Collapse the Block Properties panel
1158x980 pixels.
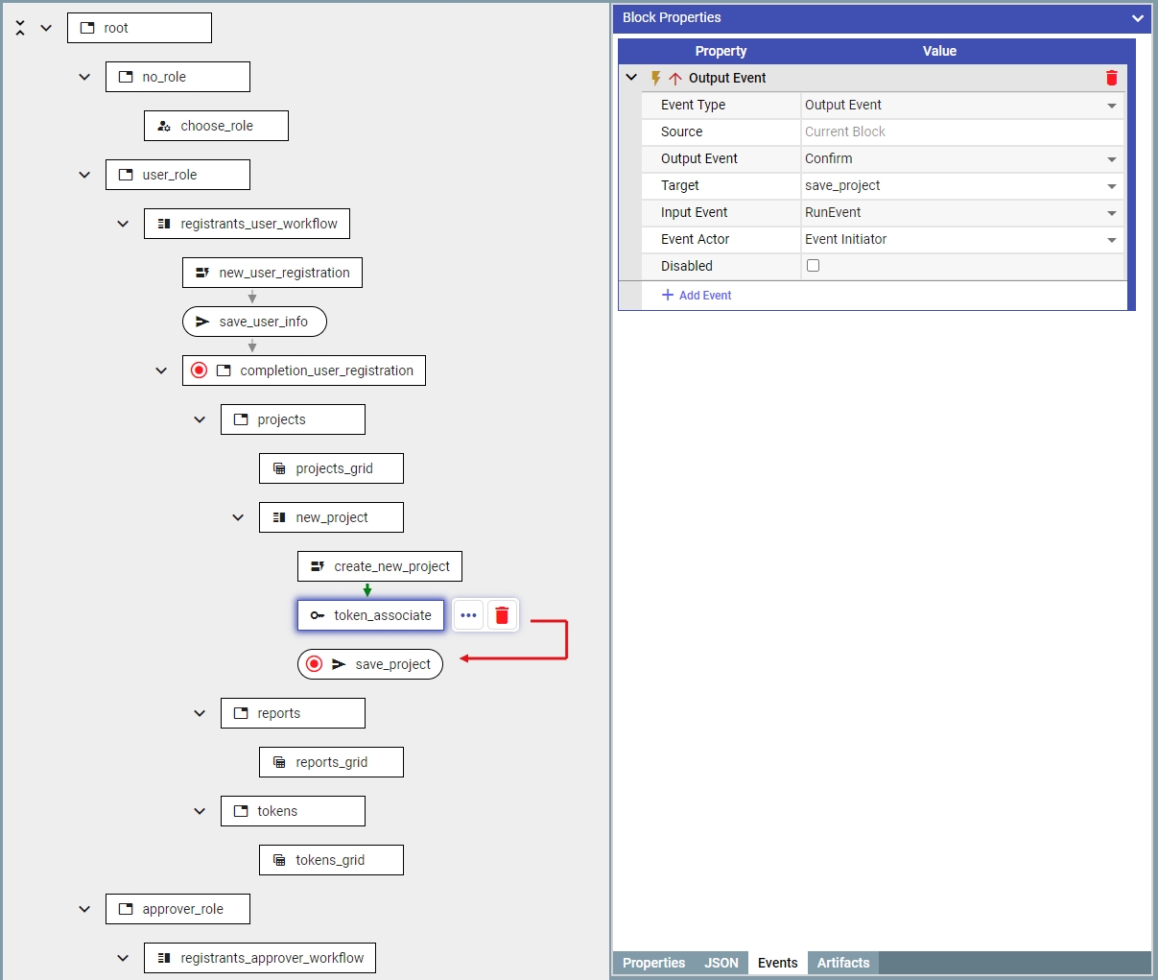1137,18
